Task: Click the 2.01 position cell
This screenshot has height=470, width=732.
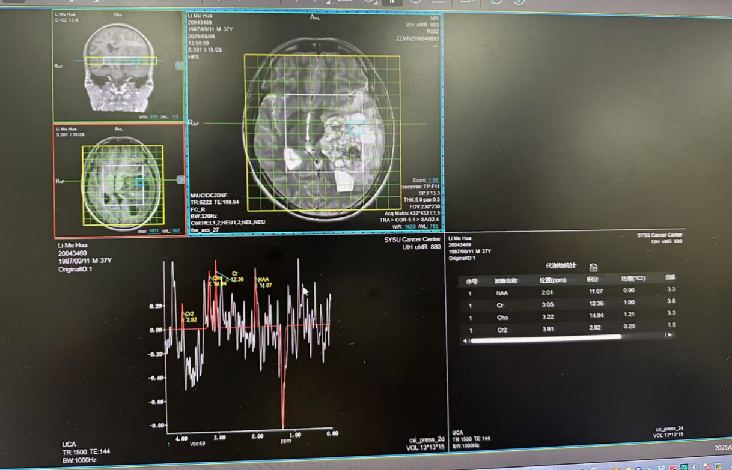Action: (x=547, y=292)
